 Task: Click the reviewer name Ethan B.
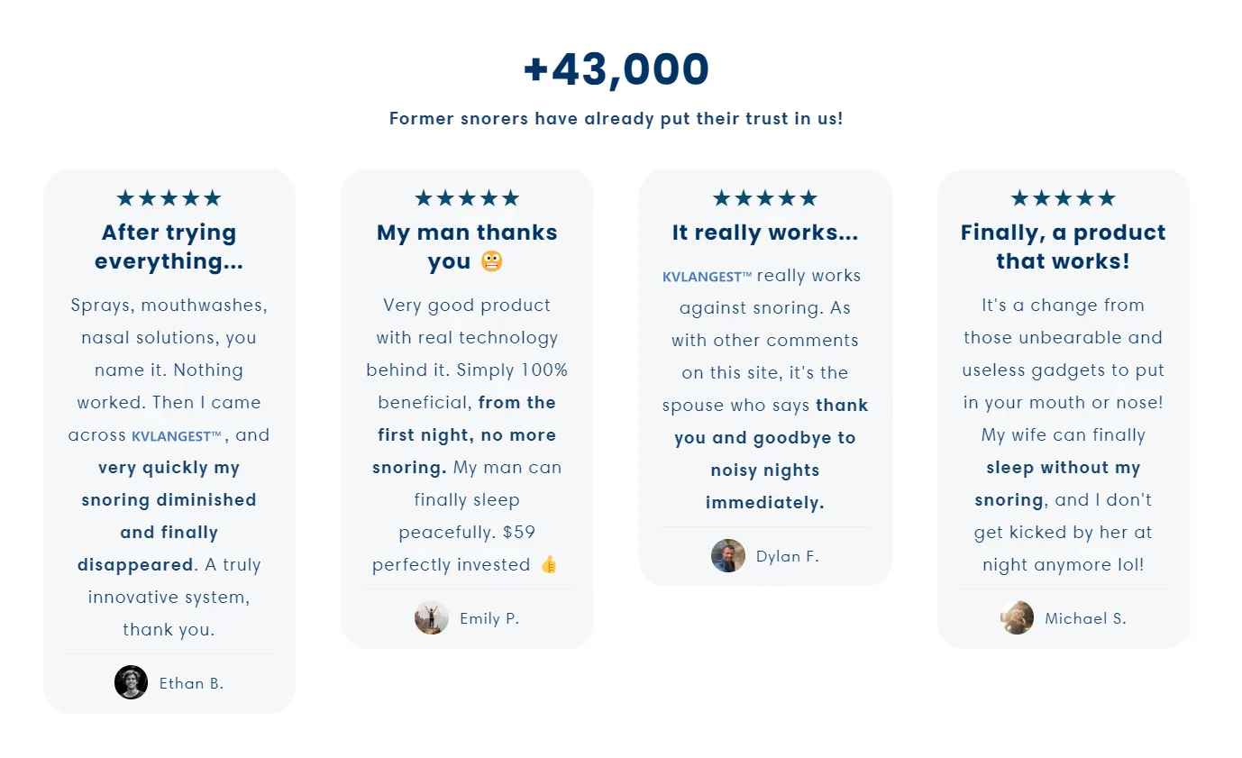click(191, 683)
